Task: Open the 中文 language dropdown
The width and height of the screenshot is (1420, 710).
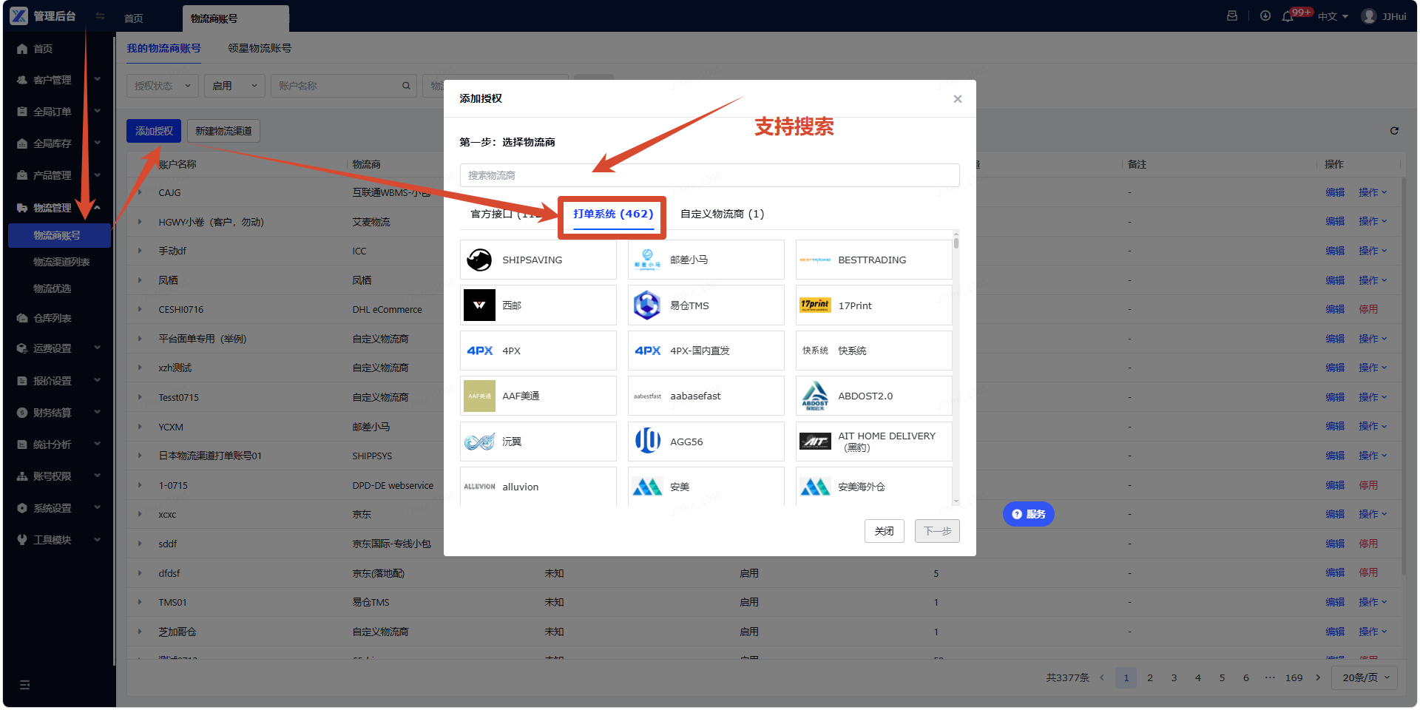Action: [x=1333, y=16]
